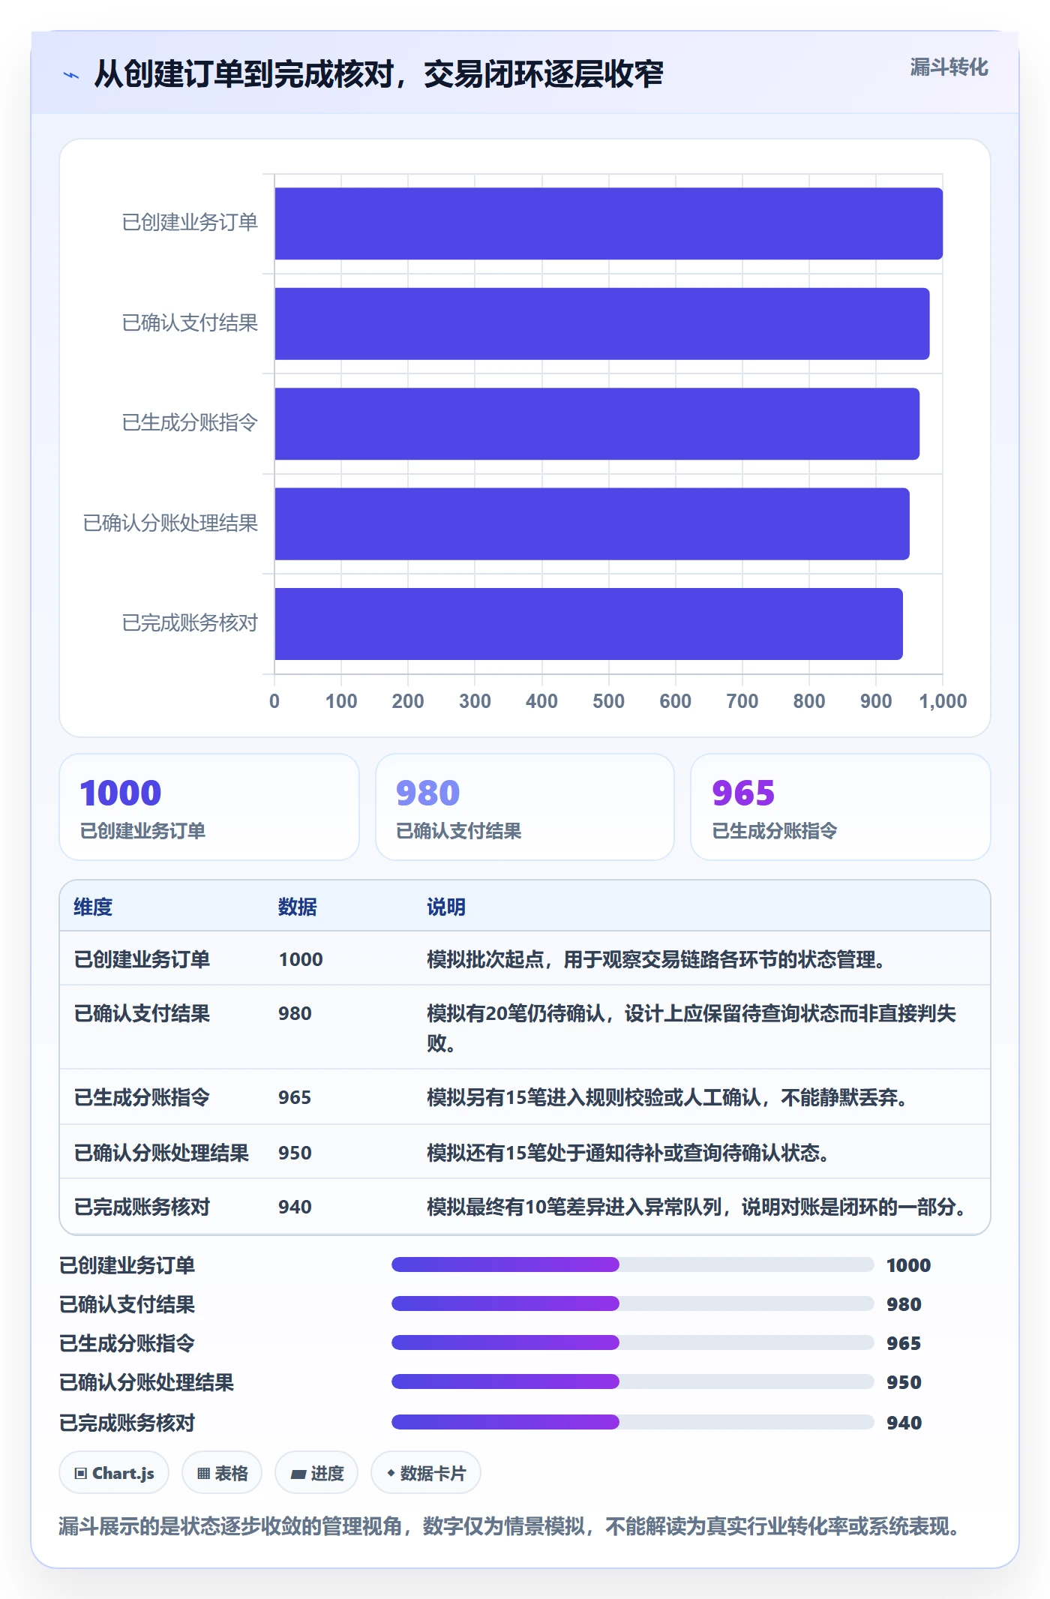
Task: Click the diamond icon in 数据卡片 chip
Action: coord(391,1473)
